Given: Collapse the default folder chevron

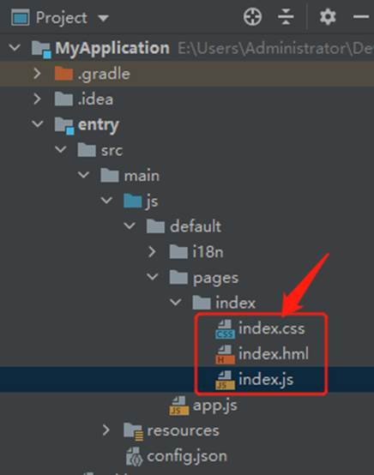Looking at the screenshot, I should tap(130, 225).
